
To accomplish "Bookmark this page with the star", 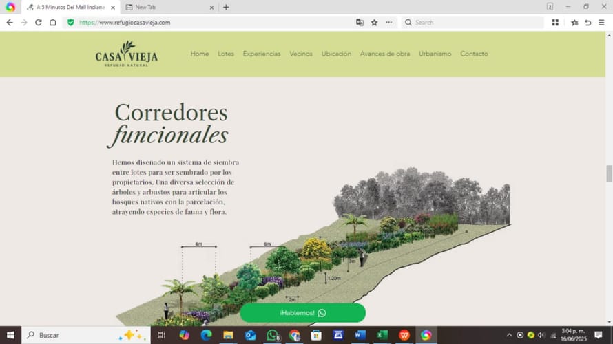I will click(374, 23).
